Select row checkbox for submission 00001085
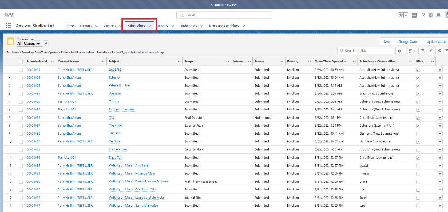This screenshot has width=448, height=212. pyautogui.click(x=21, y=141)
